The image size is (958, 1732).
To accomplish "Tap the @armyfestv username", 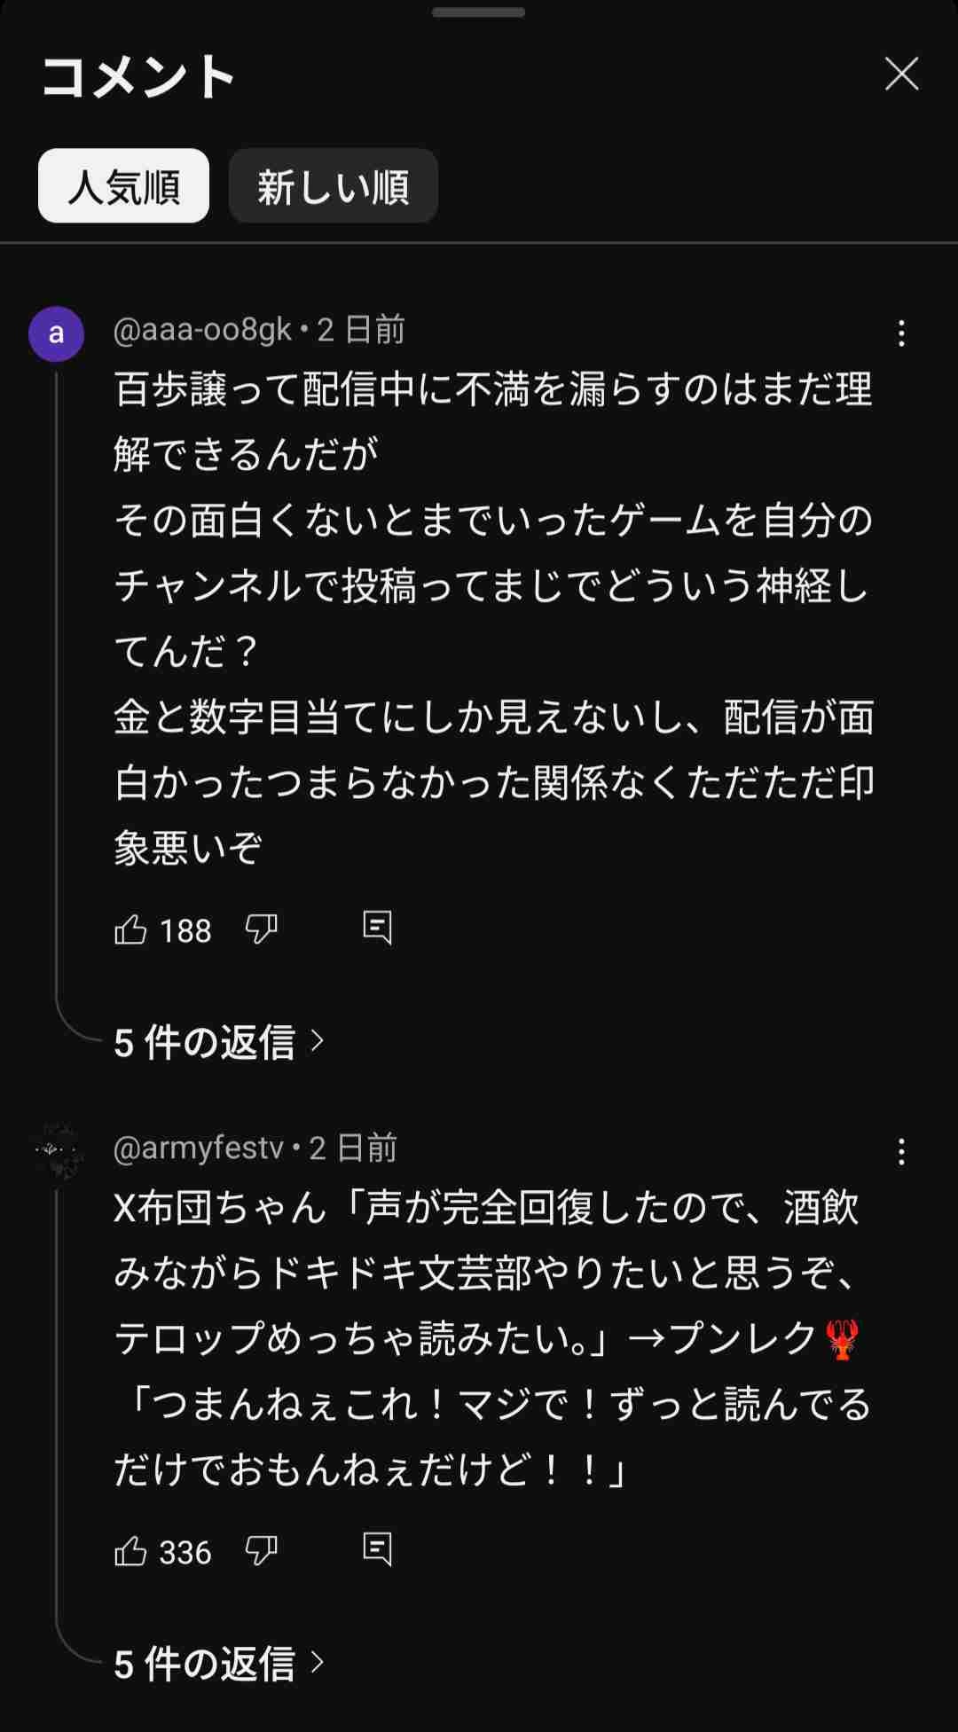I will tap(198, 1148).
